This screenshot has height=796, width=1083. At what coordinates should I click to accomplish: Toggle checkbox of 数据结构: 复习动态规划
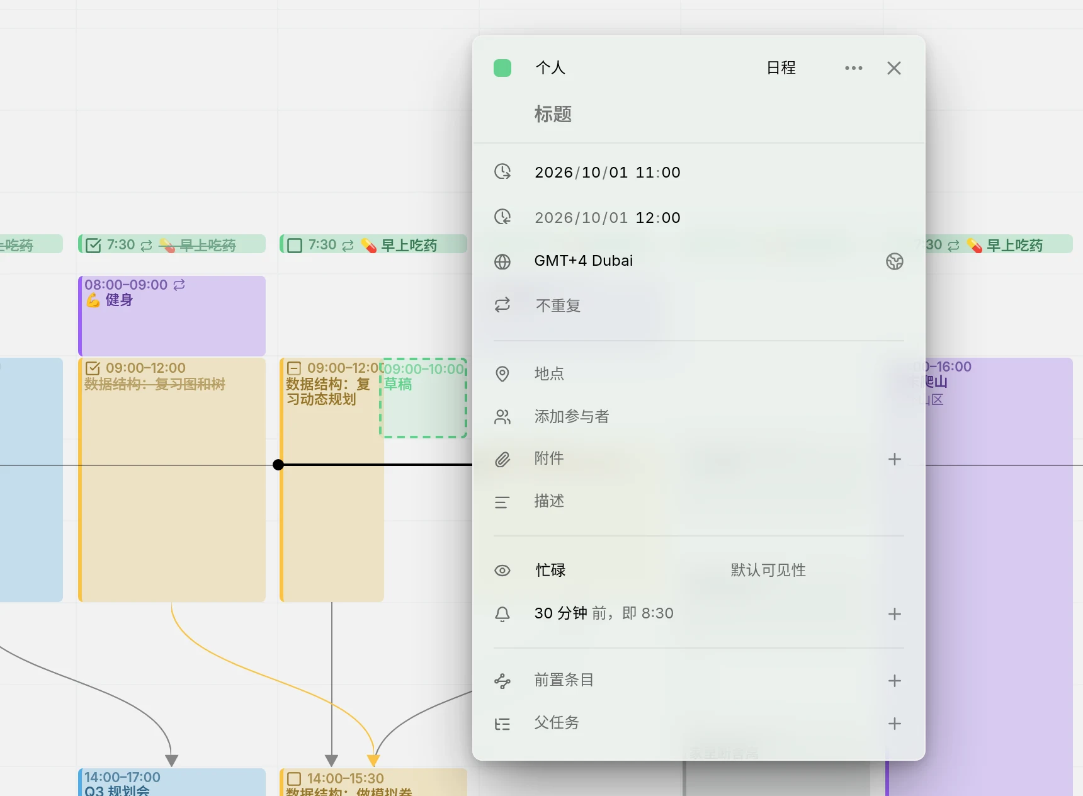294,368
